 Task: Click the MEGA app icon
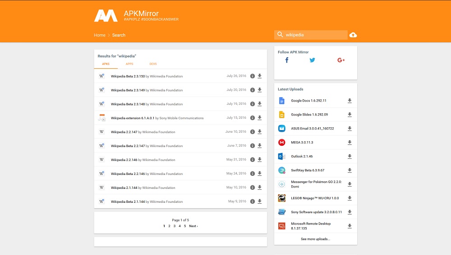[x=281, y=142]
